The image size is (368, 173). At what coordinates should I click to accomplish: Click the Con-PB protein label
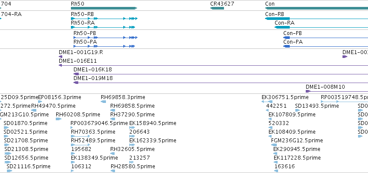coord(292,33)
